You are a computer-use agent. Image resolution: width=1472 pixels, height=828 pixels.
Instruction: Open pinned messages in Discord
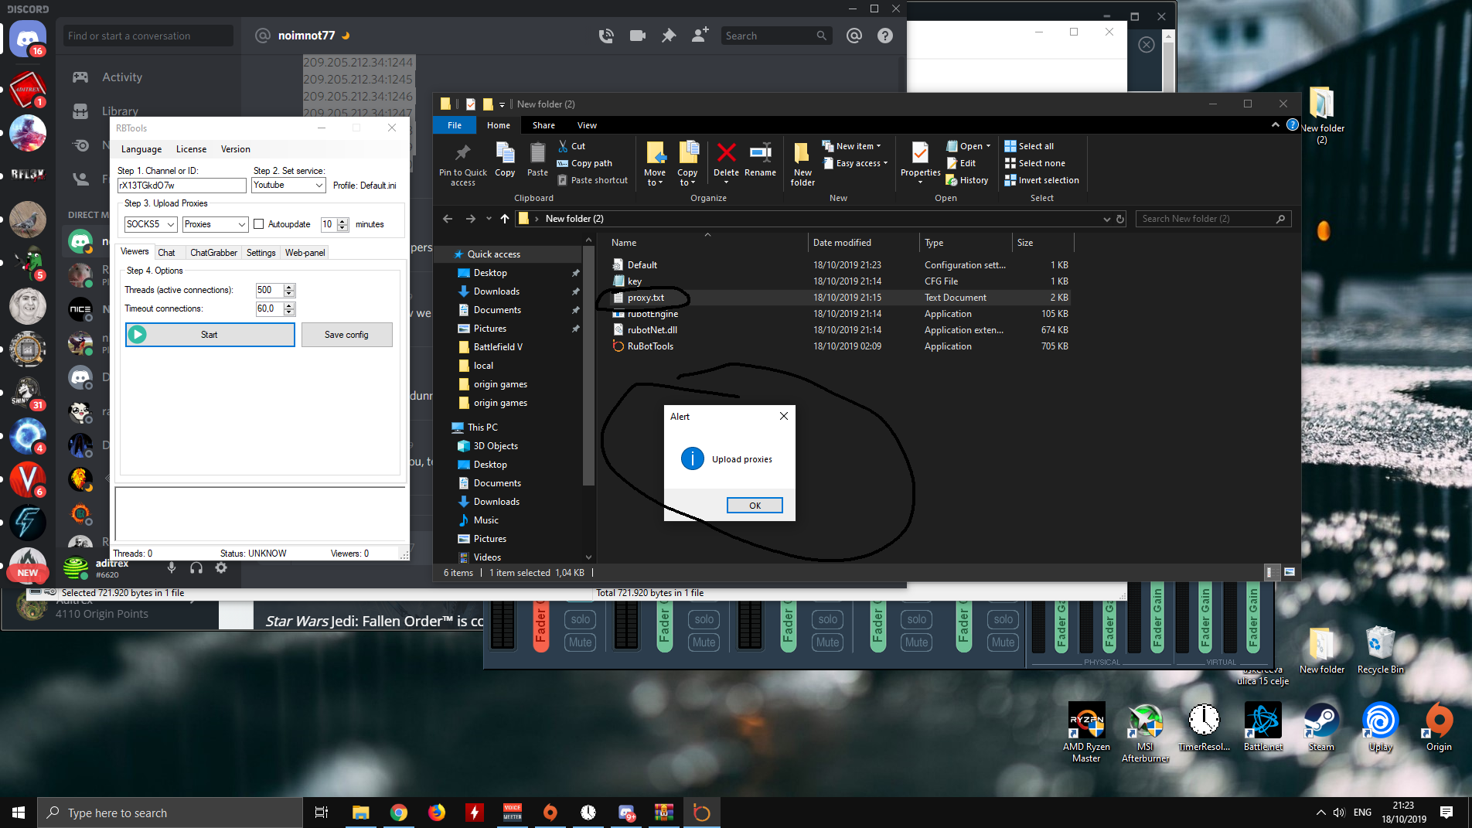pos(669,36)
